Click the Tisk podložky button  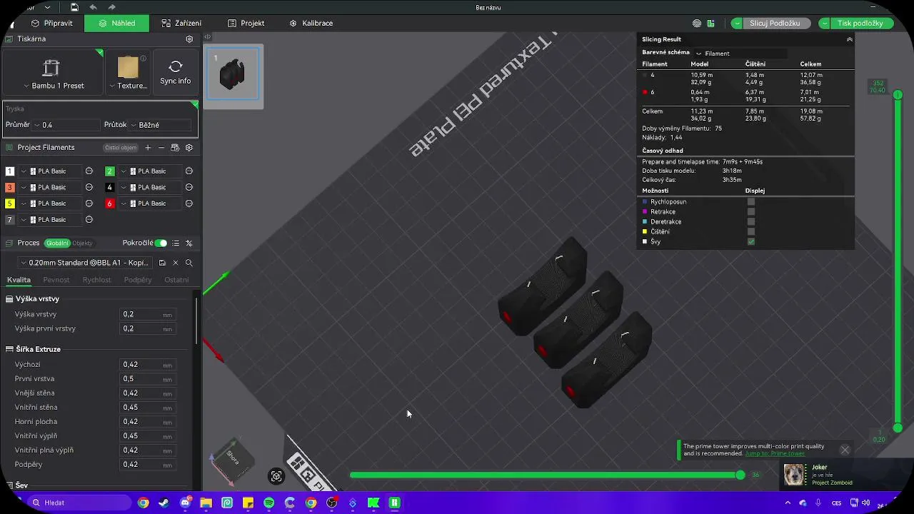pos(860,24)
